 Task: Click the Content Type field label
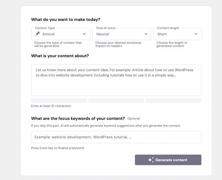tap(45, 28)
